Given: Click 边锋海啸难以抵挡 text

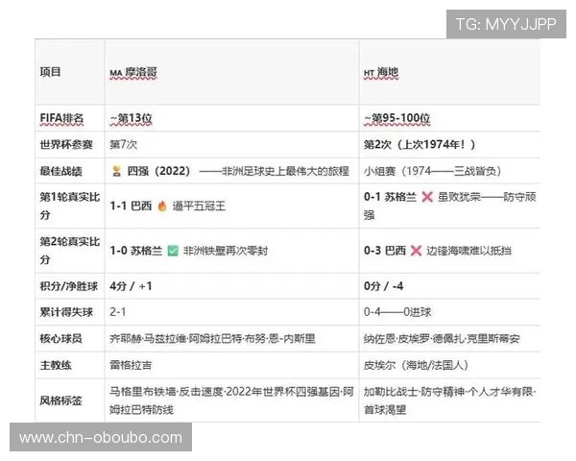Looking at the screenshot, I should point(468,251).
